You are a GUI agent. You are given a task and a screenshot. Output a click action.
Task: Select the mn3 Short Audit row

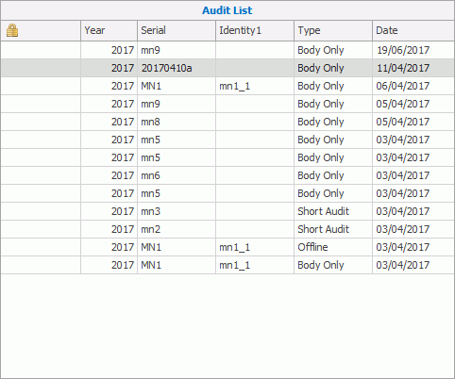[x=227, y=211]
